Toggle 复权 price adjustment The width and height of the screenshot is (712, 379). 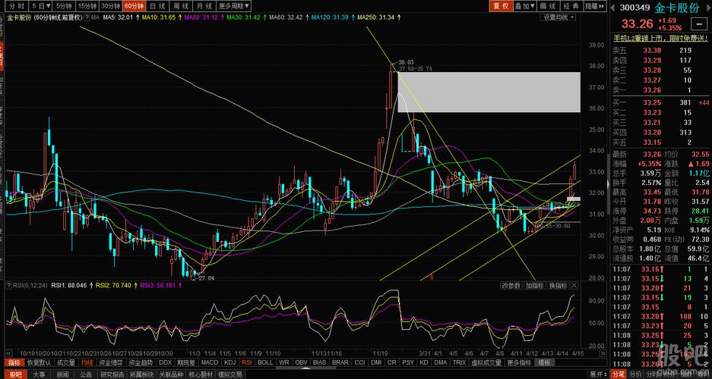[500, 6]
